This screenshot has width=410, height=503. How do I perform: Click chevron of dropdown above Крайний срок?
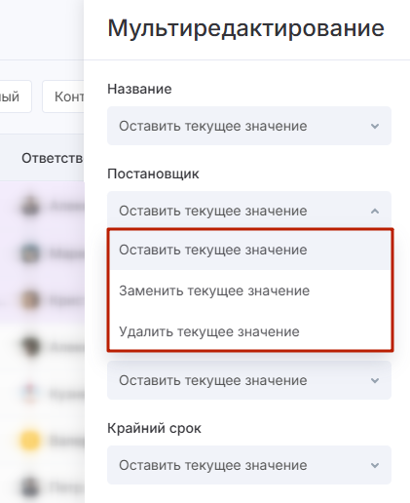tap(375, 380)
